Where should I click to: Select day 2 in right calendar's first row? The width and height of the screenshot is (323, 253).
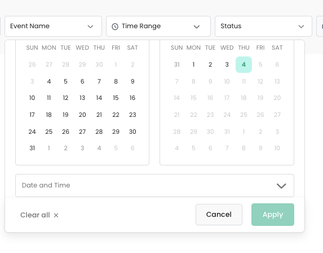[x=210, y=64]
